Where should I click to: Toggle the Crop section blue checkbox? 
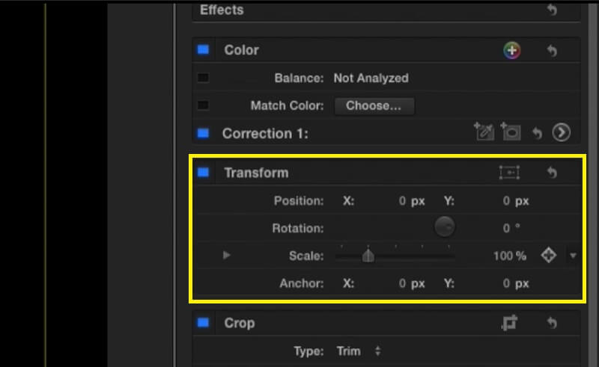[x=203, y=323]
